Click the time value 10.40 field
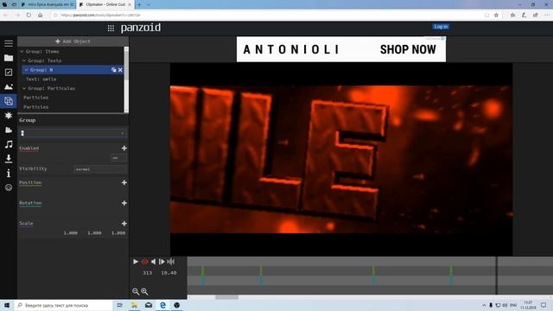 (168, 273)
